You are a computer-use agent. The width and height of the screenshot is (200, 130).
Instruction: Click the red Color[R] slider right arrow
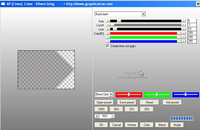tap(183, 33)
